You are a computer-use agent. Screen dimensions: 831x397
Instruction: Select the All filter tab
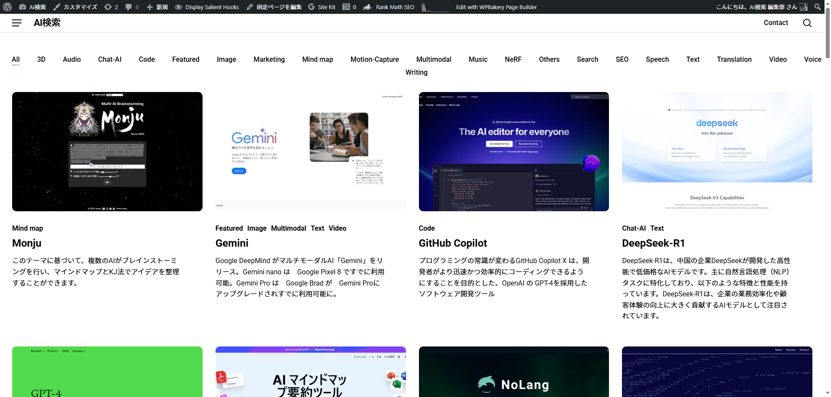coord(16,60)
